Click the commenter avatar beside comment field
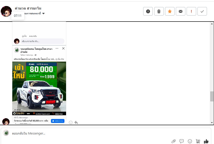 point(17,41)
